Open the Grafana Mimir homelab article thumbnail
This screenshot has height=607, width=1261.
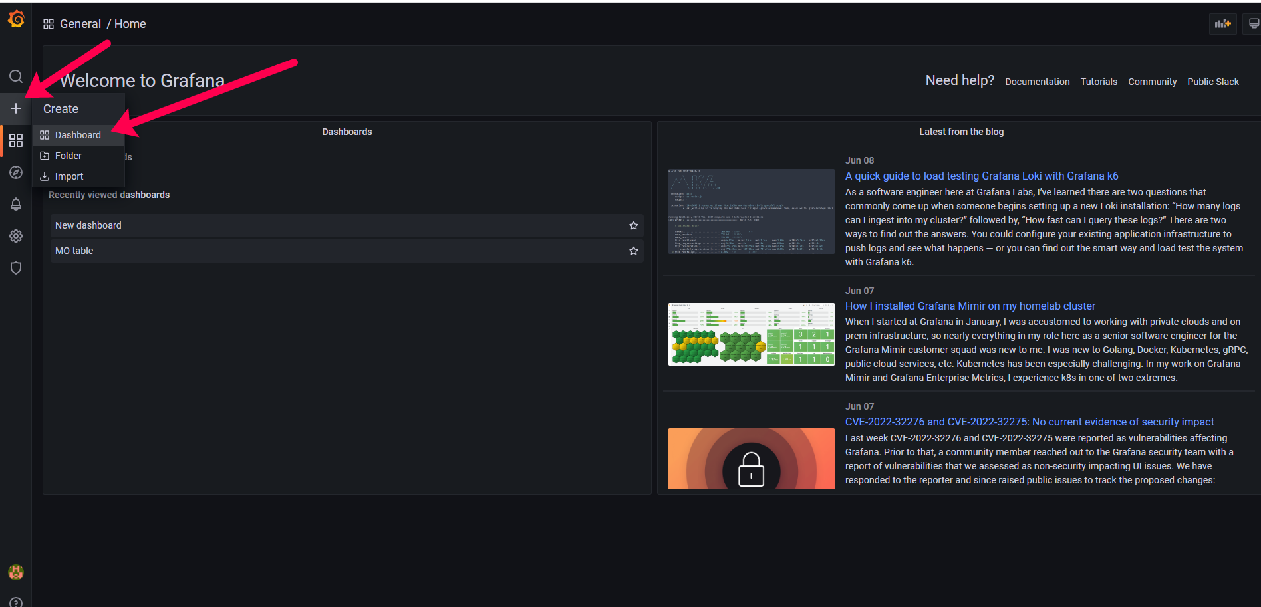pyautogui.click(x=751, y=334)
